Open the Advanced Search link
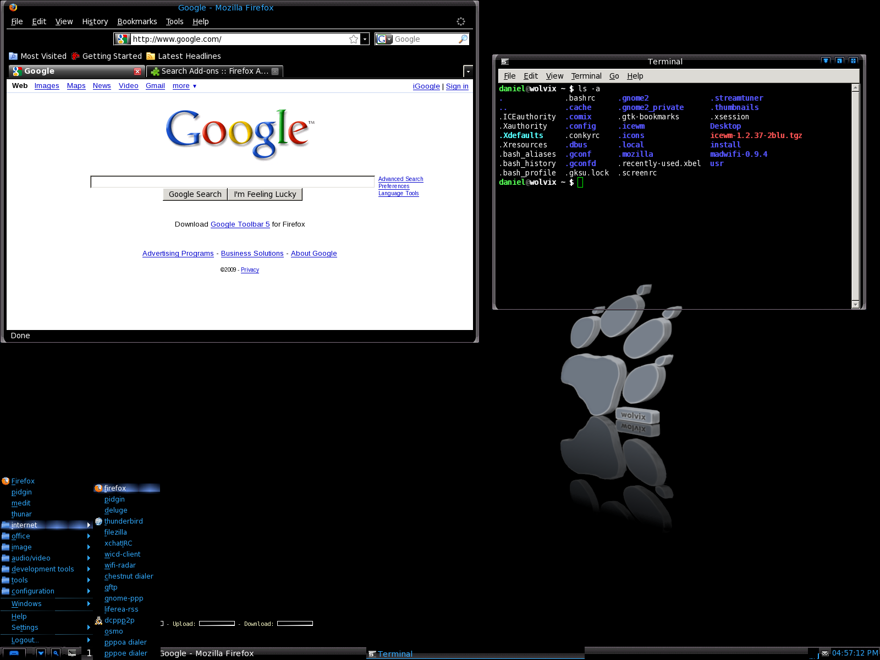The image size is (880, 660). (x=400, y=179)
